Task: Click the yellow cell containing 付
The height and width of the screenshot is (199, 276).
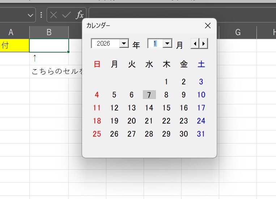Action: pos(14,46)
